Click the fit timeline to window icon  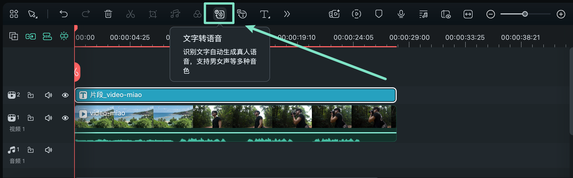(x=468, y=14)
